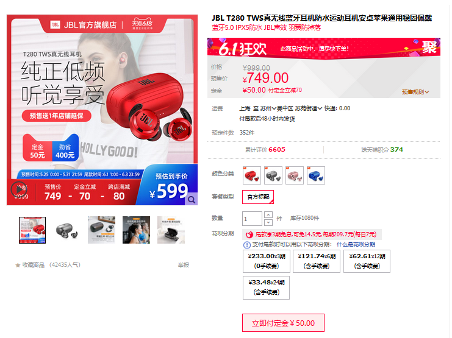The image size is (452, 338).
Task: Select the red earbuds color option
Action: (x=252, y=175)
